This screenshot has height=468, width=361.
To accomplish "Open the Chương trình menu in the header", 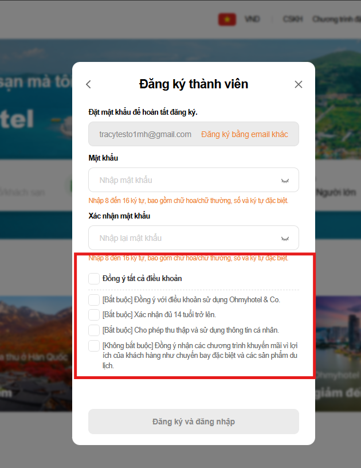I will pos(336,19).
